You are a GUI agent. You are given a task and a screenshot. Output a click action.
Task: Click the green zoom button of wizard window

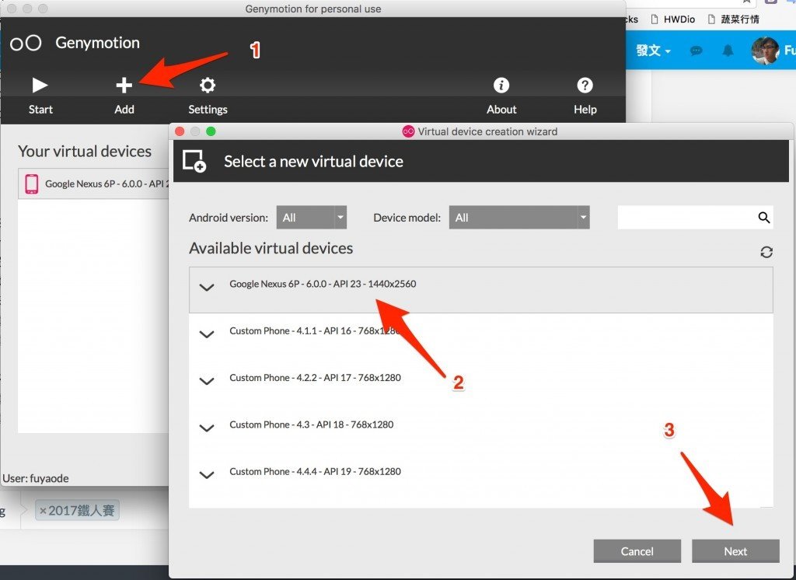[x=211, y=131]
